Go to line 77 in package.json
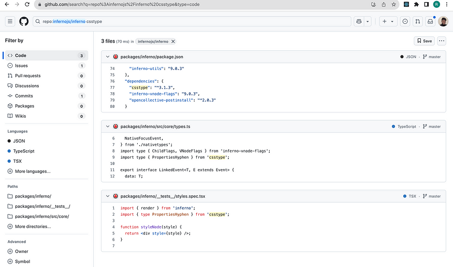This screenshot has height=267, width=453. point(112,88)
